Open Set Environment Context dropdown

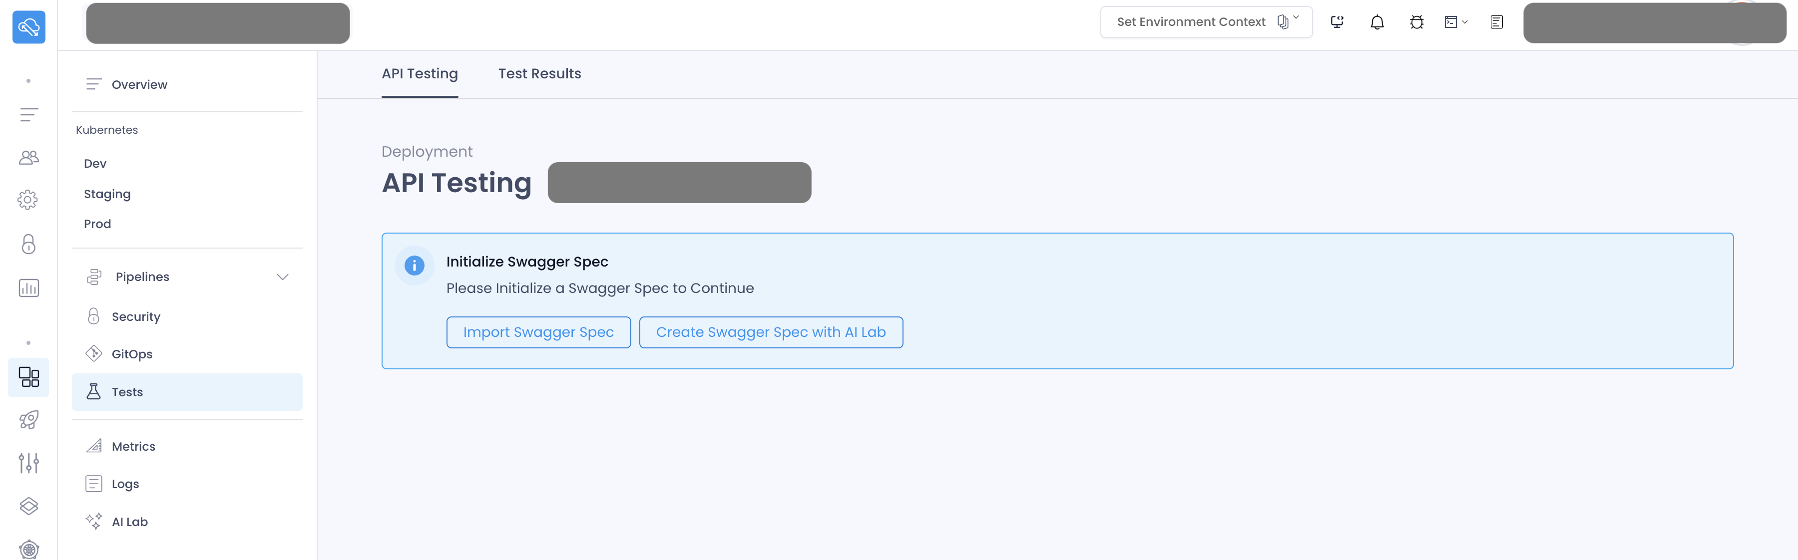[x=1206, y=21]
